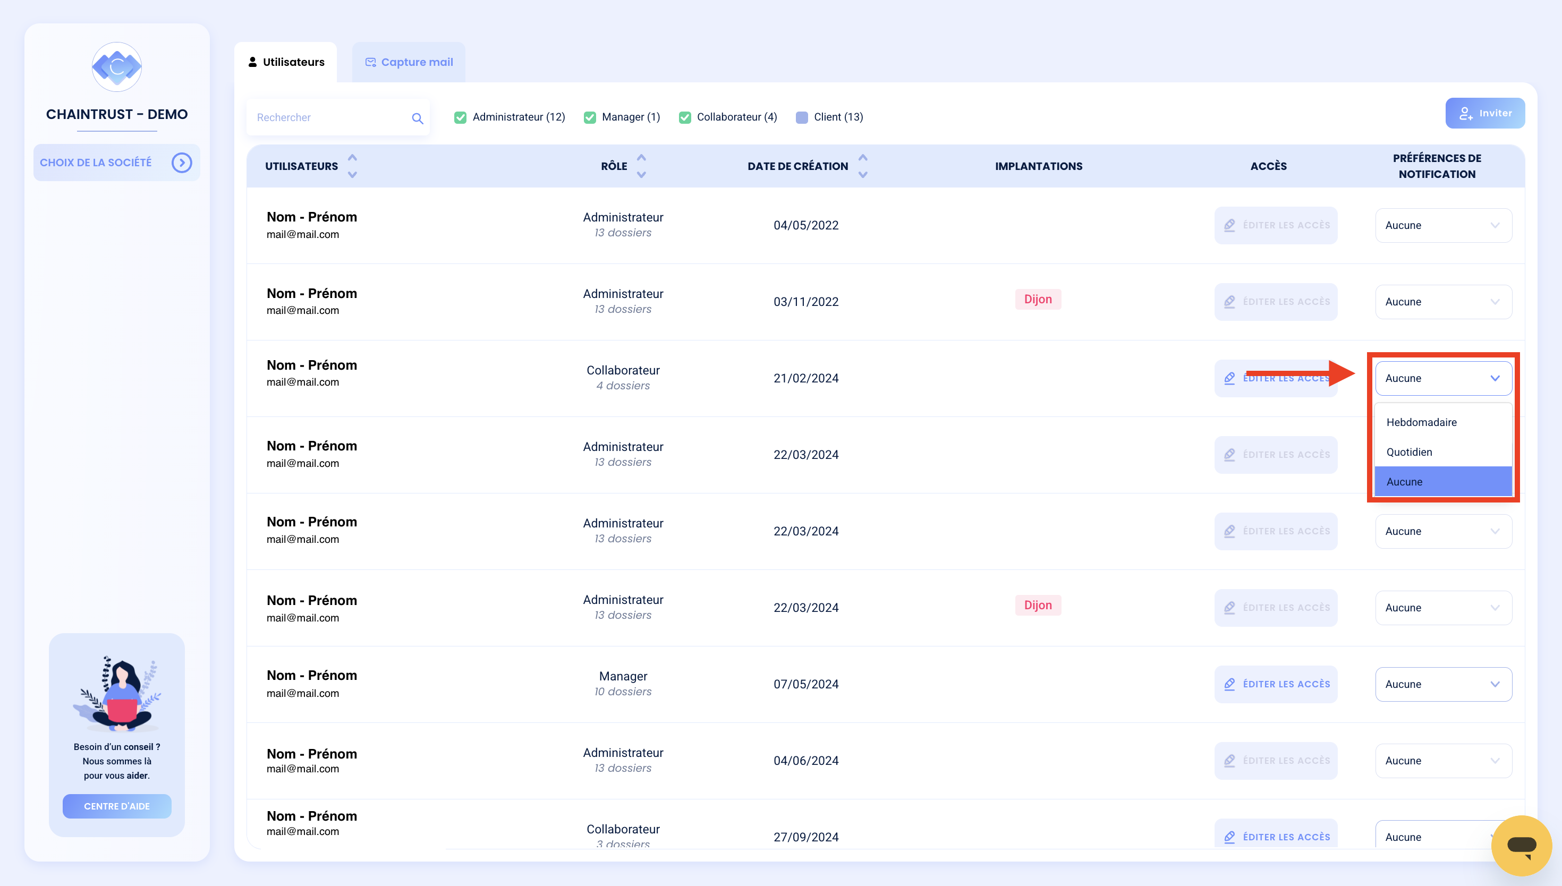The image size is (1562, 886).
Task: Open notification dropdown for Manager row
Action: [1444, 684]
